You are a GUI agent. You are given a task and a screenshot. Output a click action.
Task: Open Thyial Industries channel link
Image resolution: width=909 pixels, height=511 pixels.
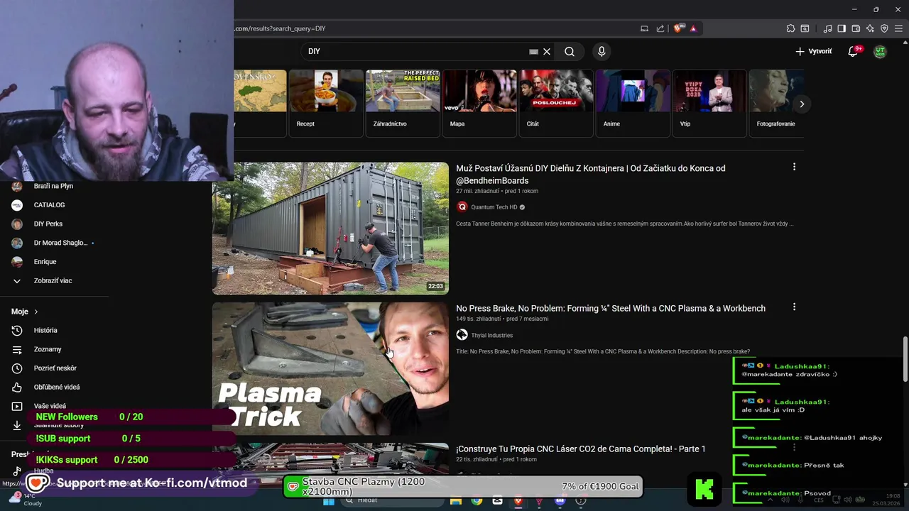pos(491,335)
